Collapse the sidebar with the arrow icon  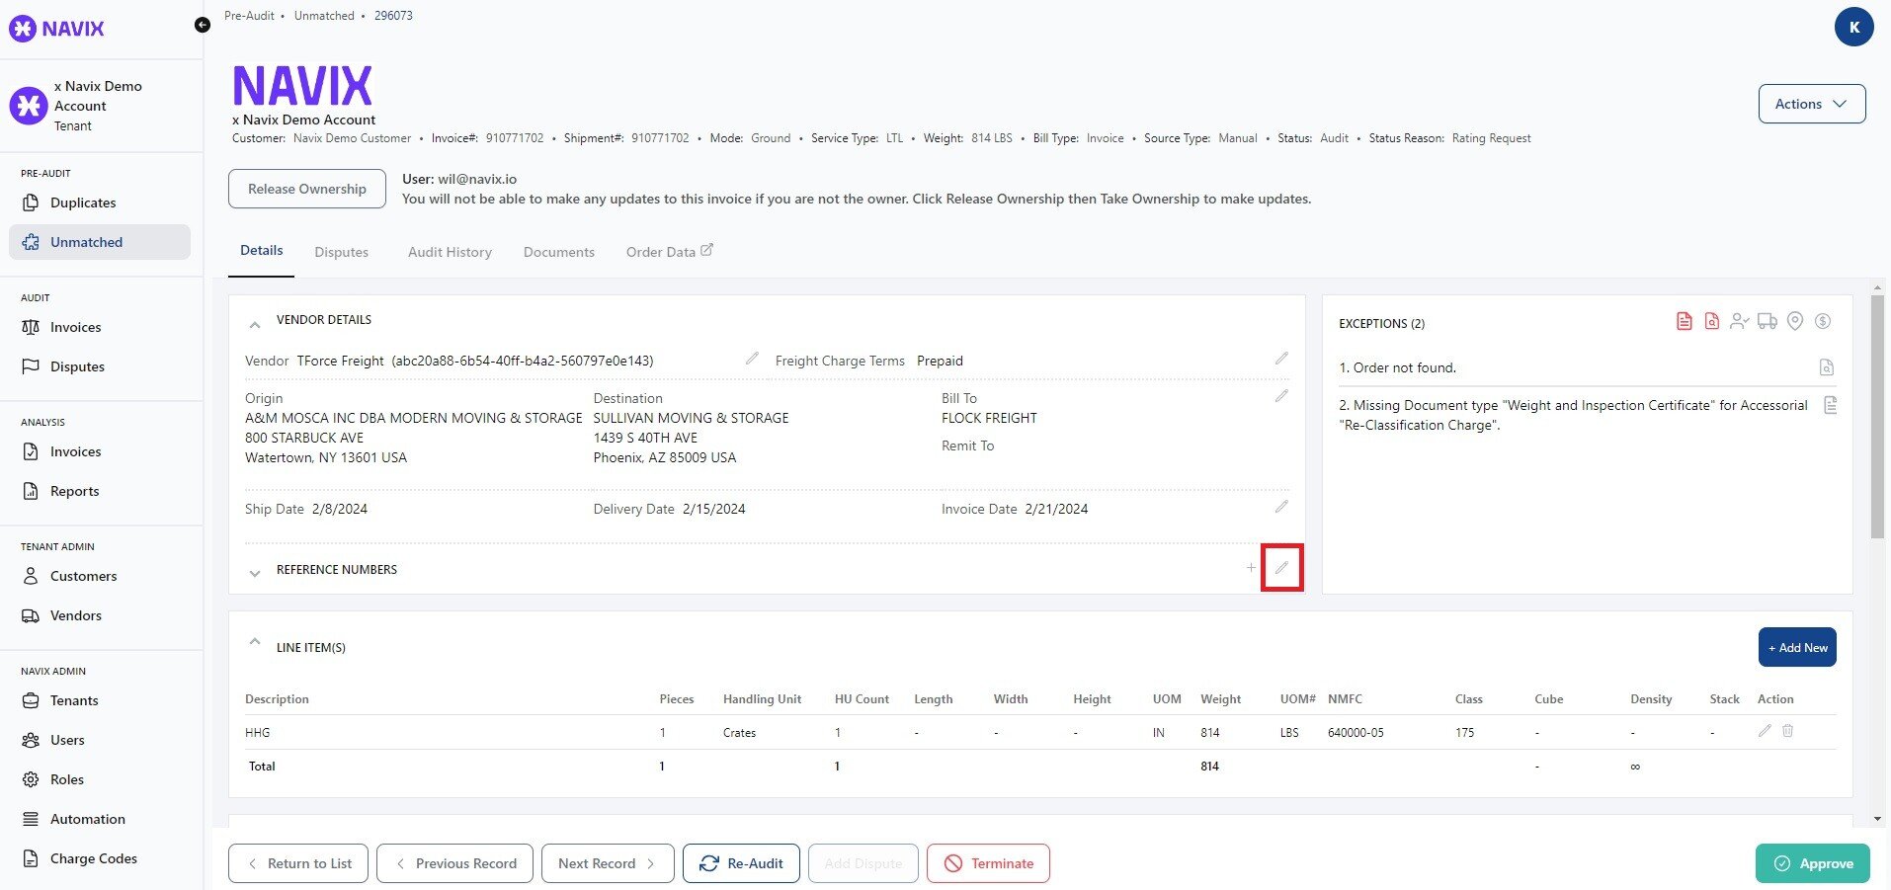tap(203, 25)
